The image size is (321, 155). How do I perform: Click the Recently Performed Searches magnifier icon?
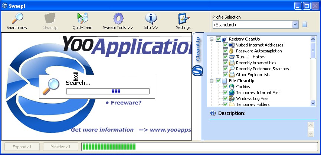click(232, 69)
